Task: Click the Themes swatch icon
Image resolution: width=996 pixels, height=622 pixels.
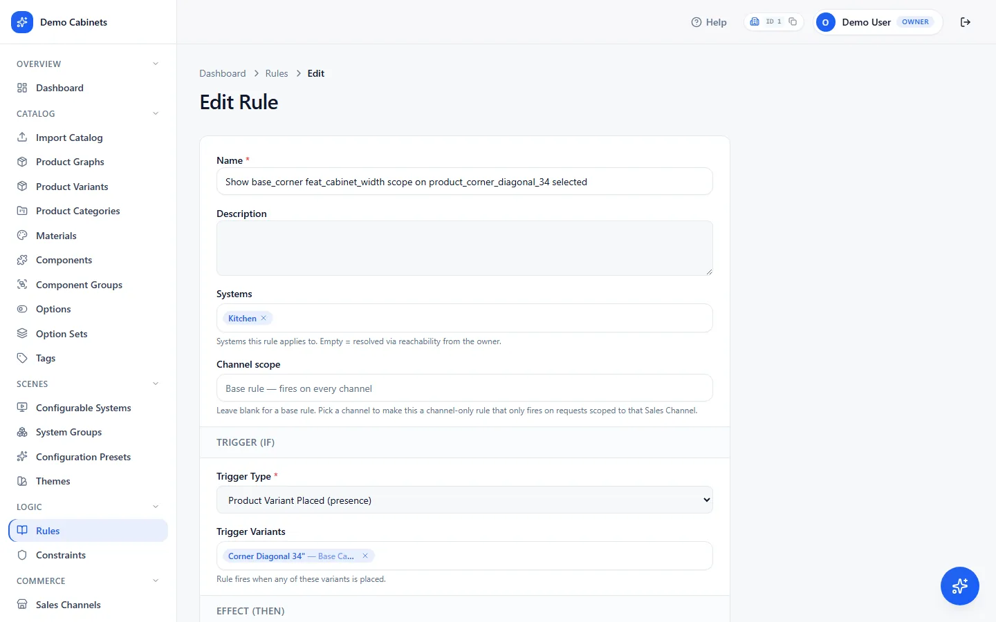Action: (22, 481)
